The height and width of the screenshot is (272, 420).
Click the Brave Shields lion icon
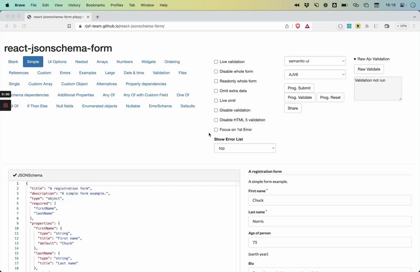[x=298, y=26]
